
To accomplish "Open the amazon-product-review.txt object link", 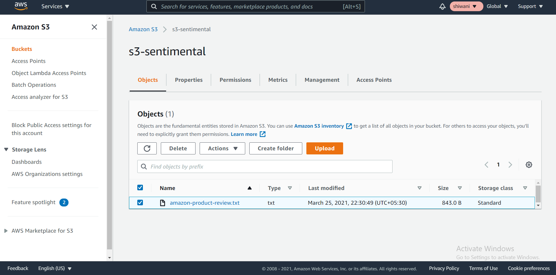I will pyautogui.click(x=205, y=203).
